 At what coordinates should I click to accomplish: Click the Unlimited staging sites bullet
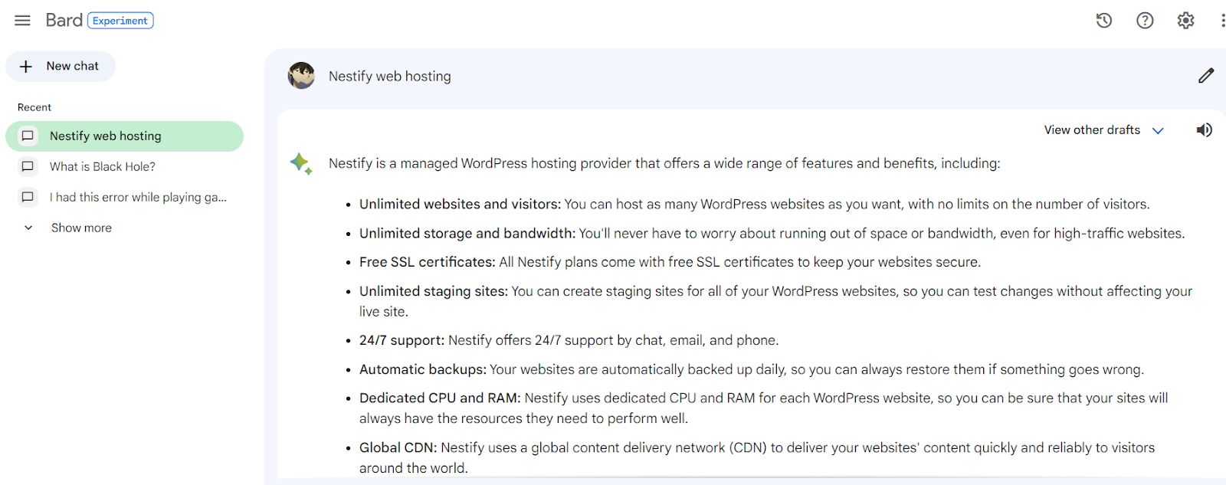point(775,301)
